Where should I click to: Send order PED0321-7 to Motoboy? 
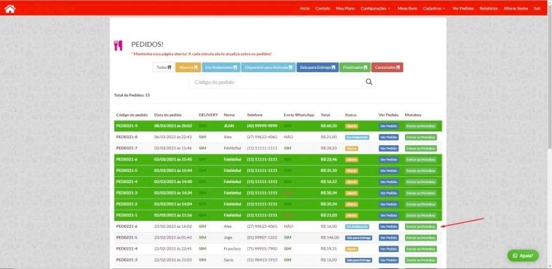[421, 149]
